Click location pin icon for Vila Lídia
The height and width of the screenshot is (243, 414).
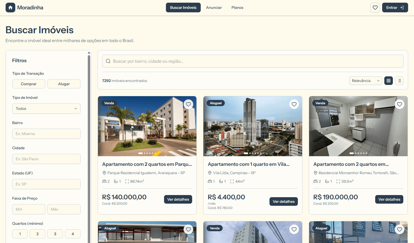point(210,173)
